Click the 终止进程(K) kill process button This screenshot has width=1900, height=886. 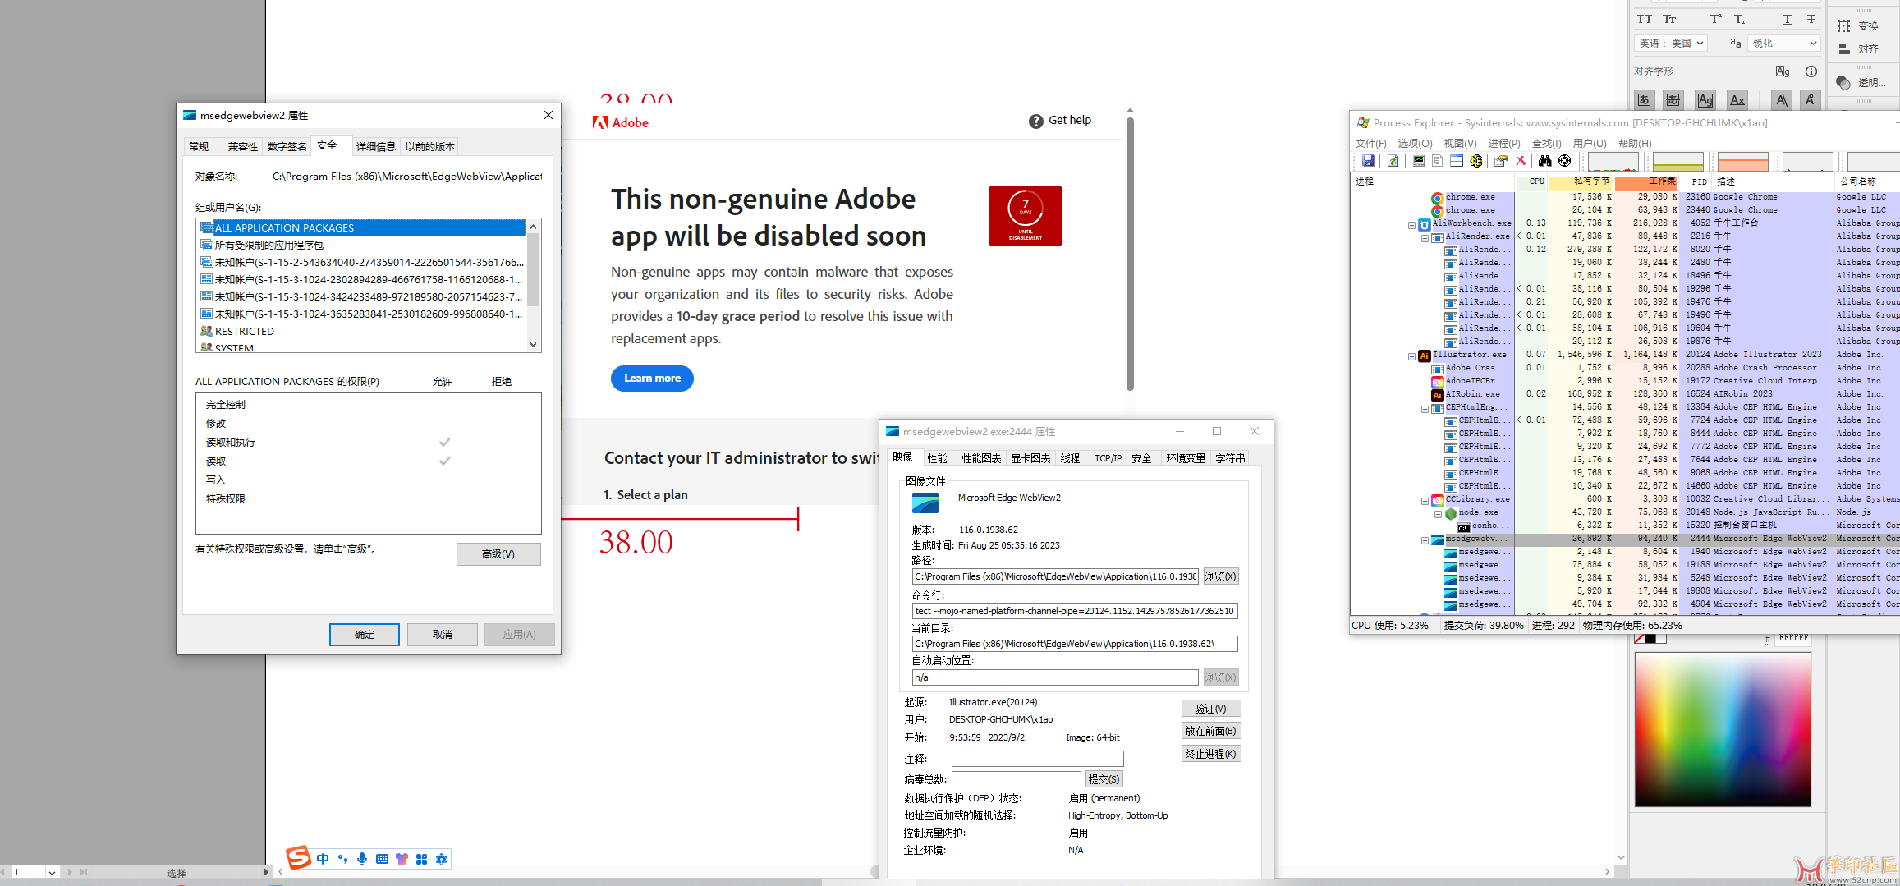coord(1211,754)
